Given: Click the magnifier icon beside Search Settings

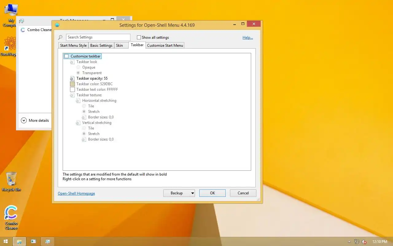Looking at the screenshot, I should (x=60, y=38).
